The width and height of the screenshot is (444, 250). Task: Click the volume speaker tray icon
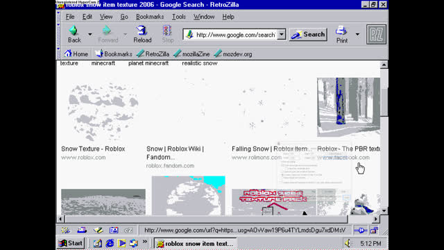[348, 243]
